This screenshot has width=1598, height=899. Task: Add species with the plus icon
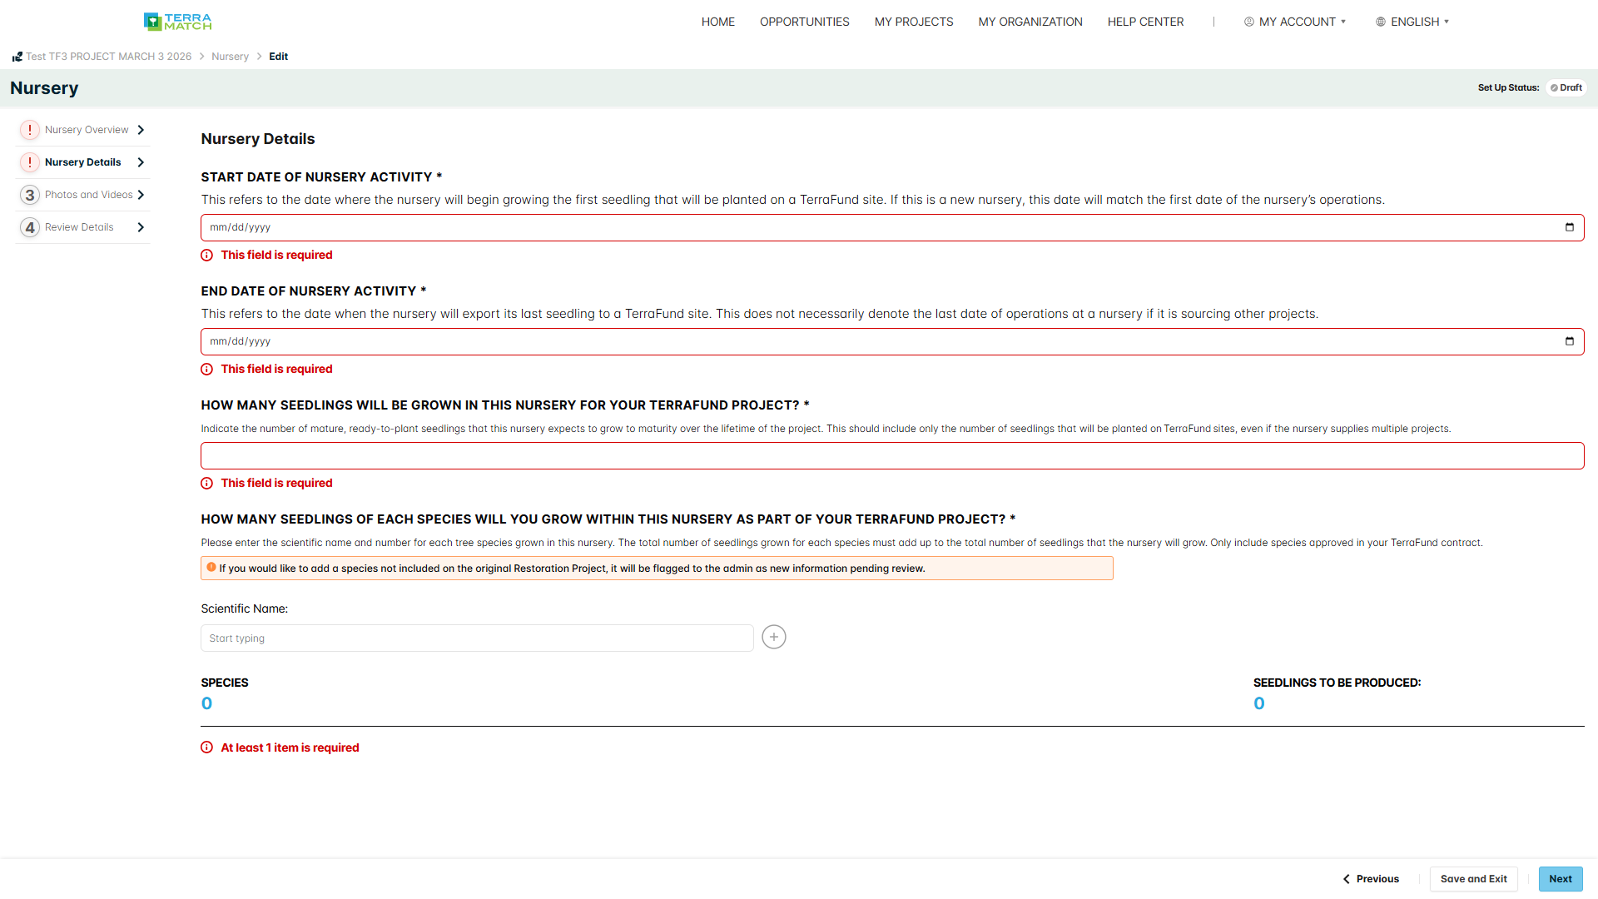pos(774,637)
